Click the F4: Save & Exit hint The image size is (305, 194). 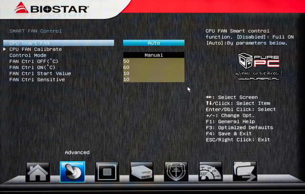coord(229,133)
